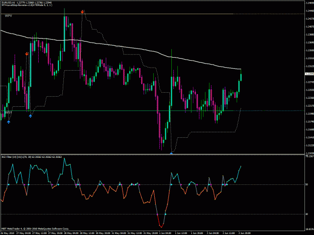Click the 1.22170 price axis label
This screenshot has height=235, width=314.
click(309, 106)
